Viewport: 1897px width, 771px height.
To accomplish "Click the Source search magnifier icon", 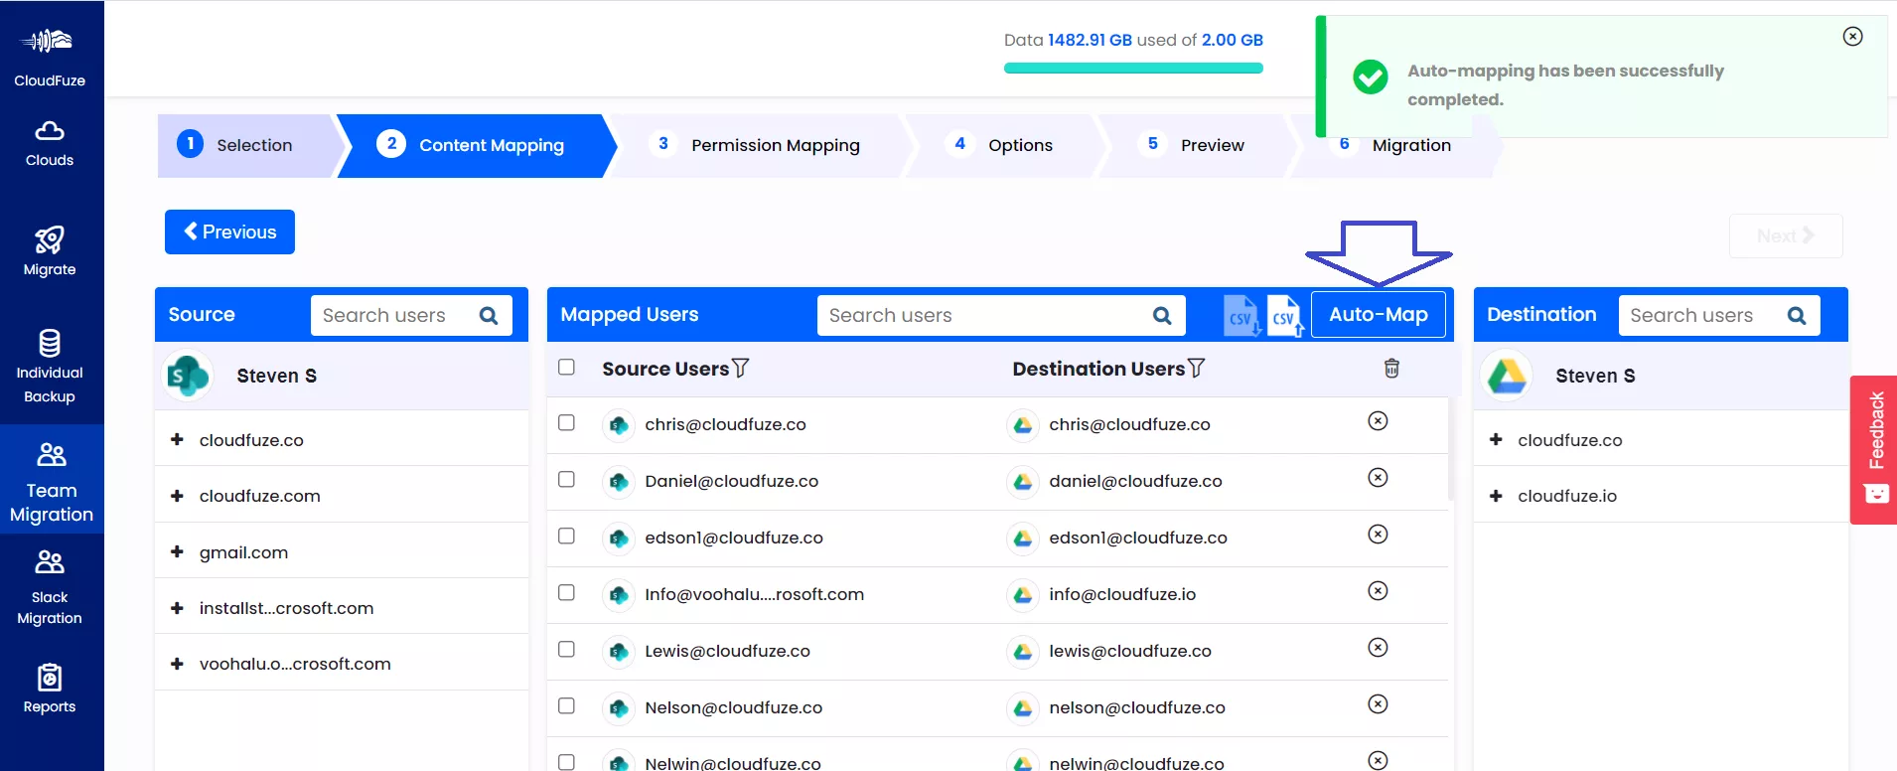I will [488, 316].
